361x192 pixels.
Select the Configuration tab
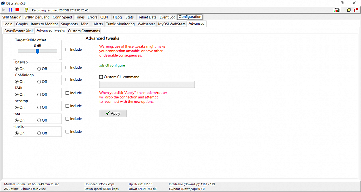(x=190, y=17)
